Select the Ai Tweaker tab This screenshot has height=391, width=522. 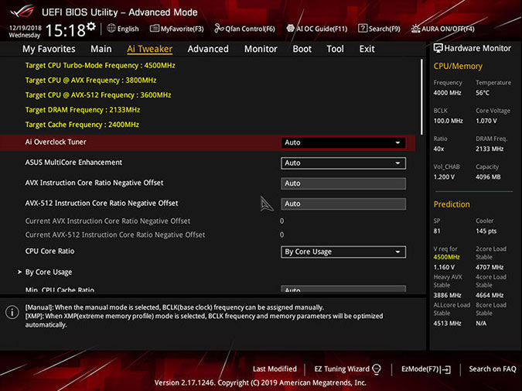(150, 49)
